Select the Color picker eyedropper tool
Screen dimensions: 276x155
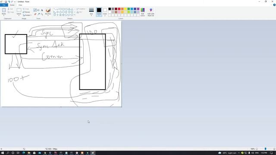[x=38, y=14]
